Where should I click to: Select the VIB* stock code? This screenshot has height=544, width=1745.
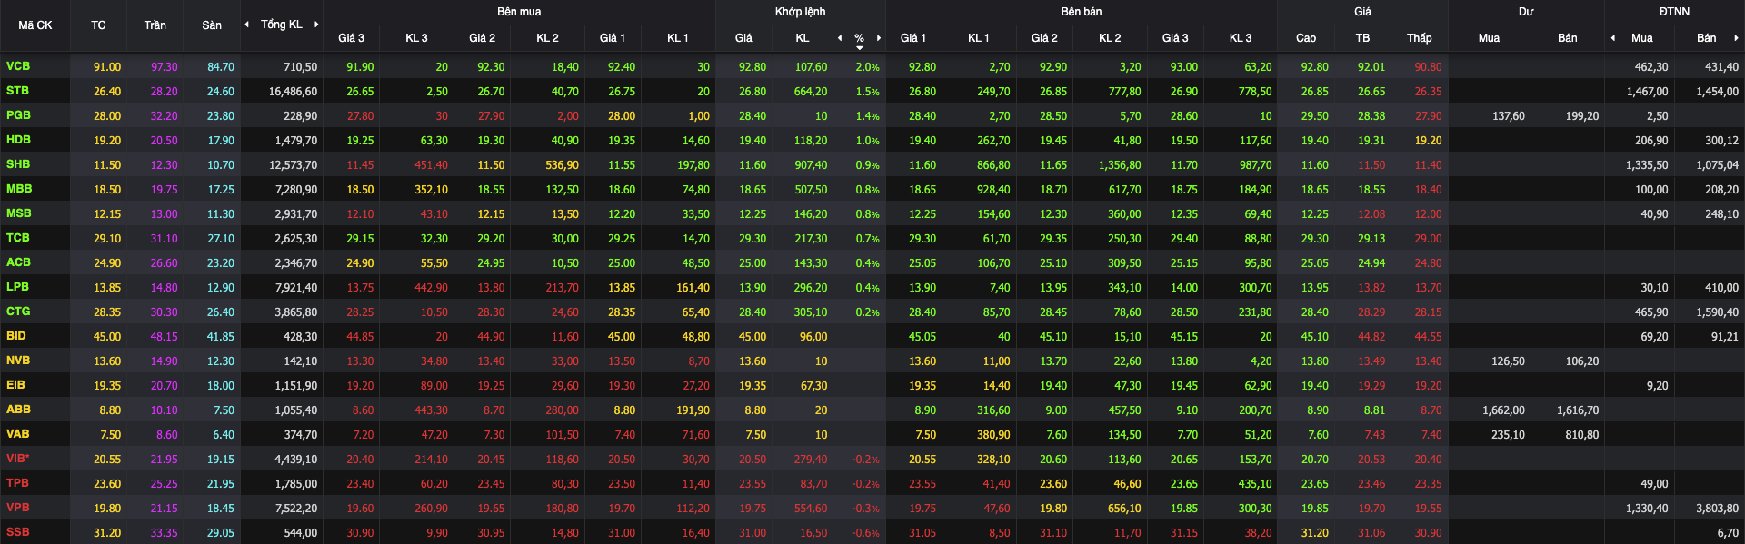(x=18, y=459)
